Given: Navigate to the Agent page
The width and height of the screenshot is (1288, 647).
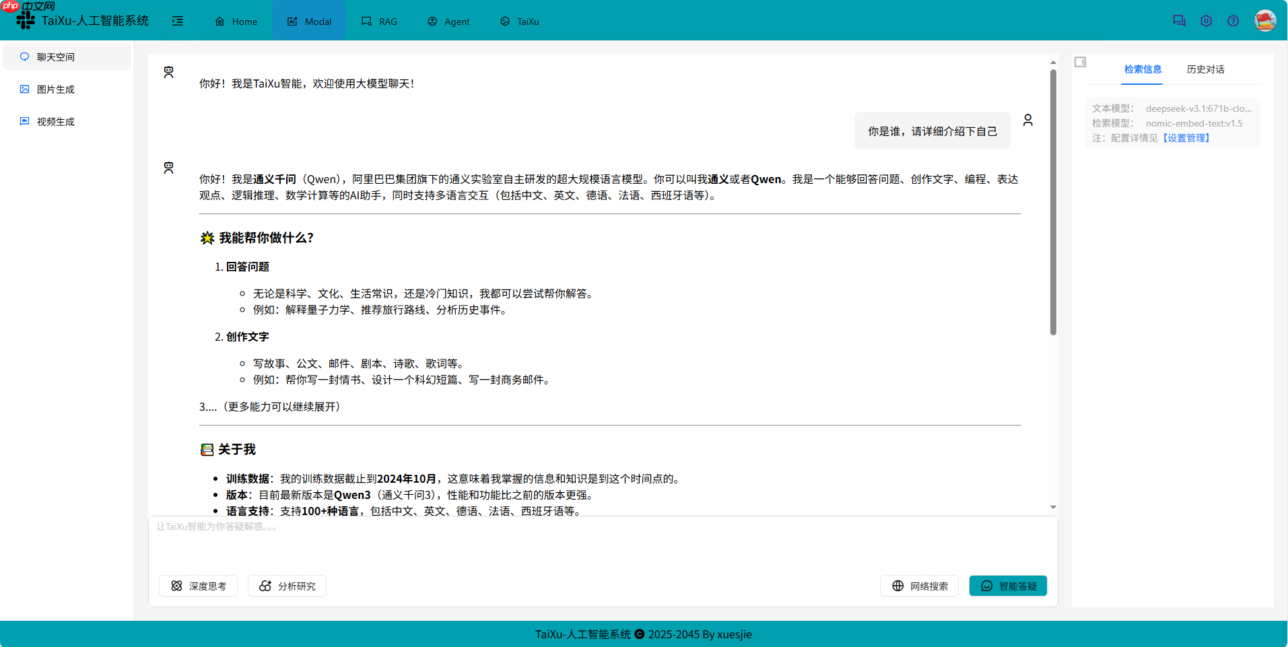Looking at the screenshot, I should tap(448, 21).
